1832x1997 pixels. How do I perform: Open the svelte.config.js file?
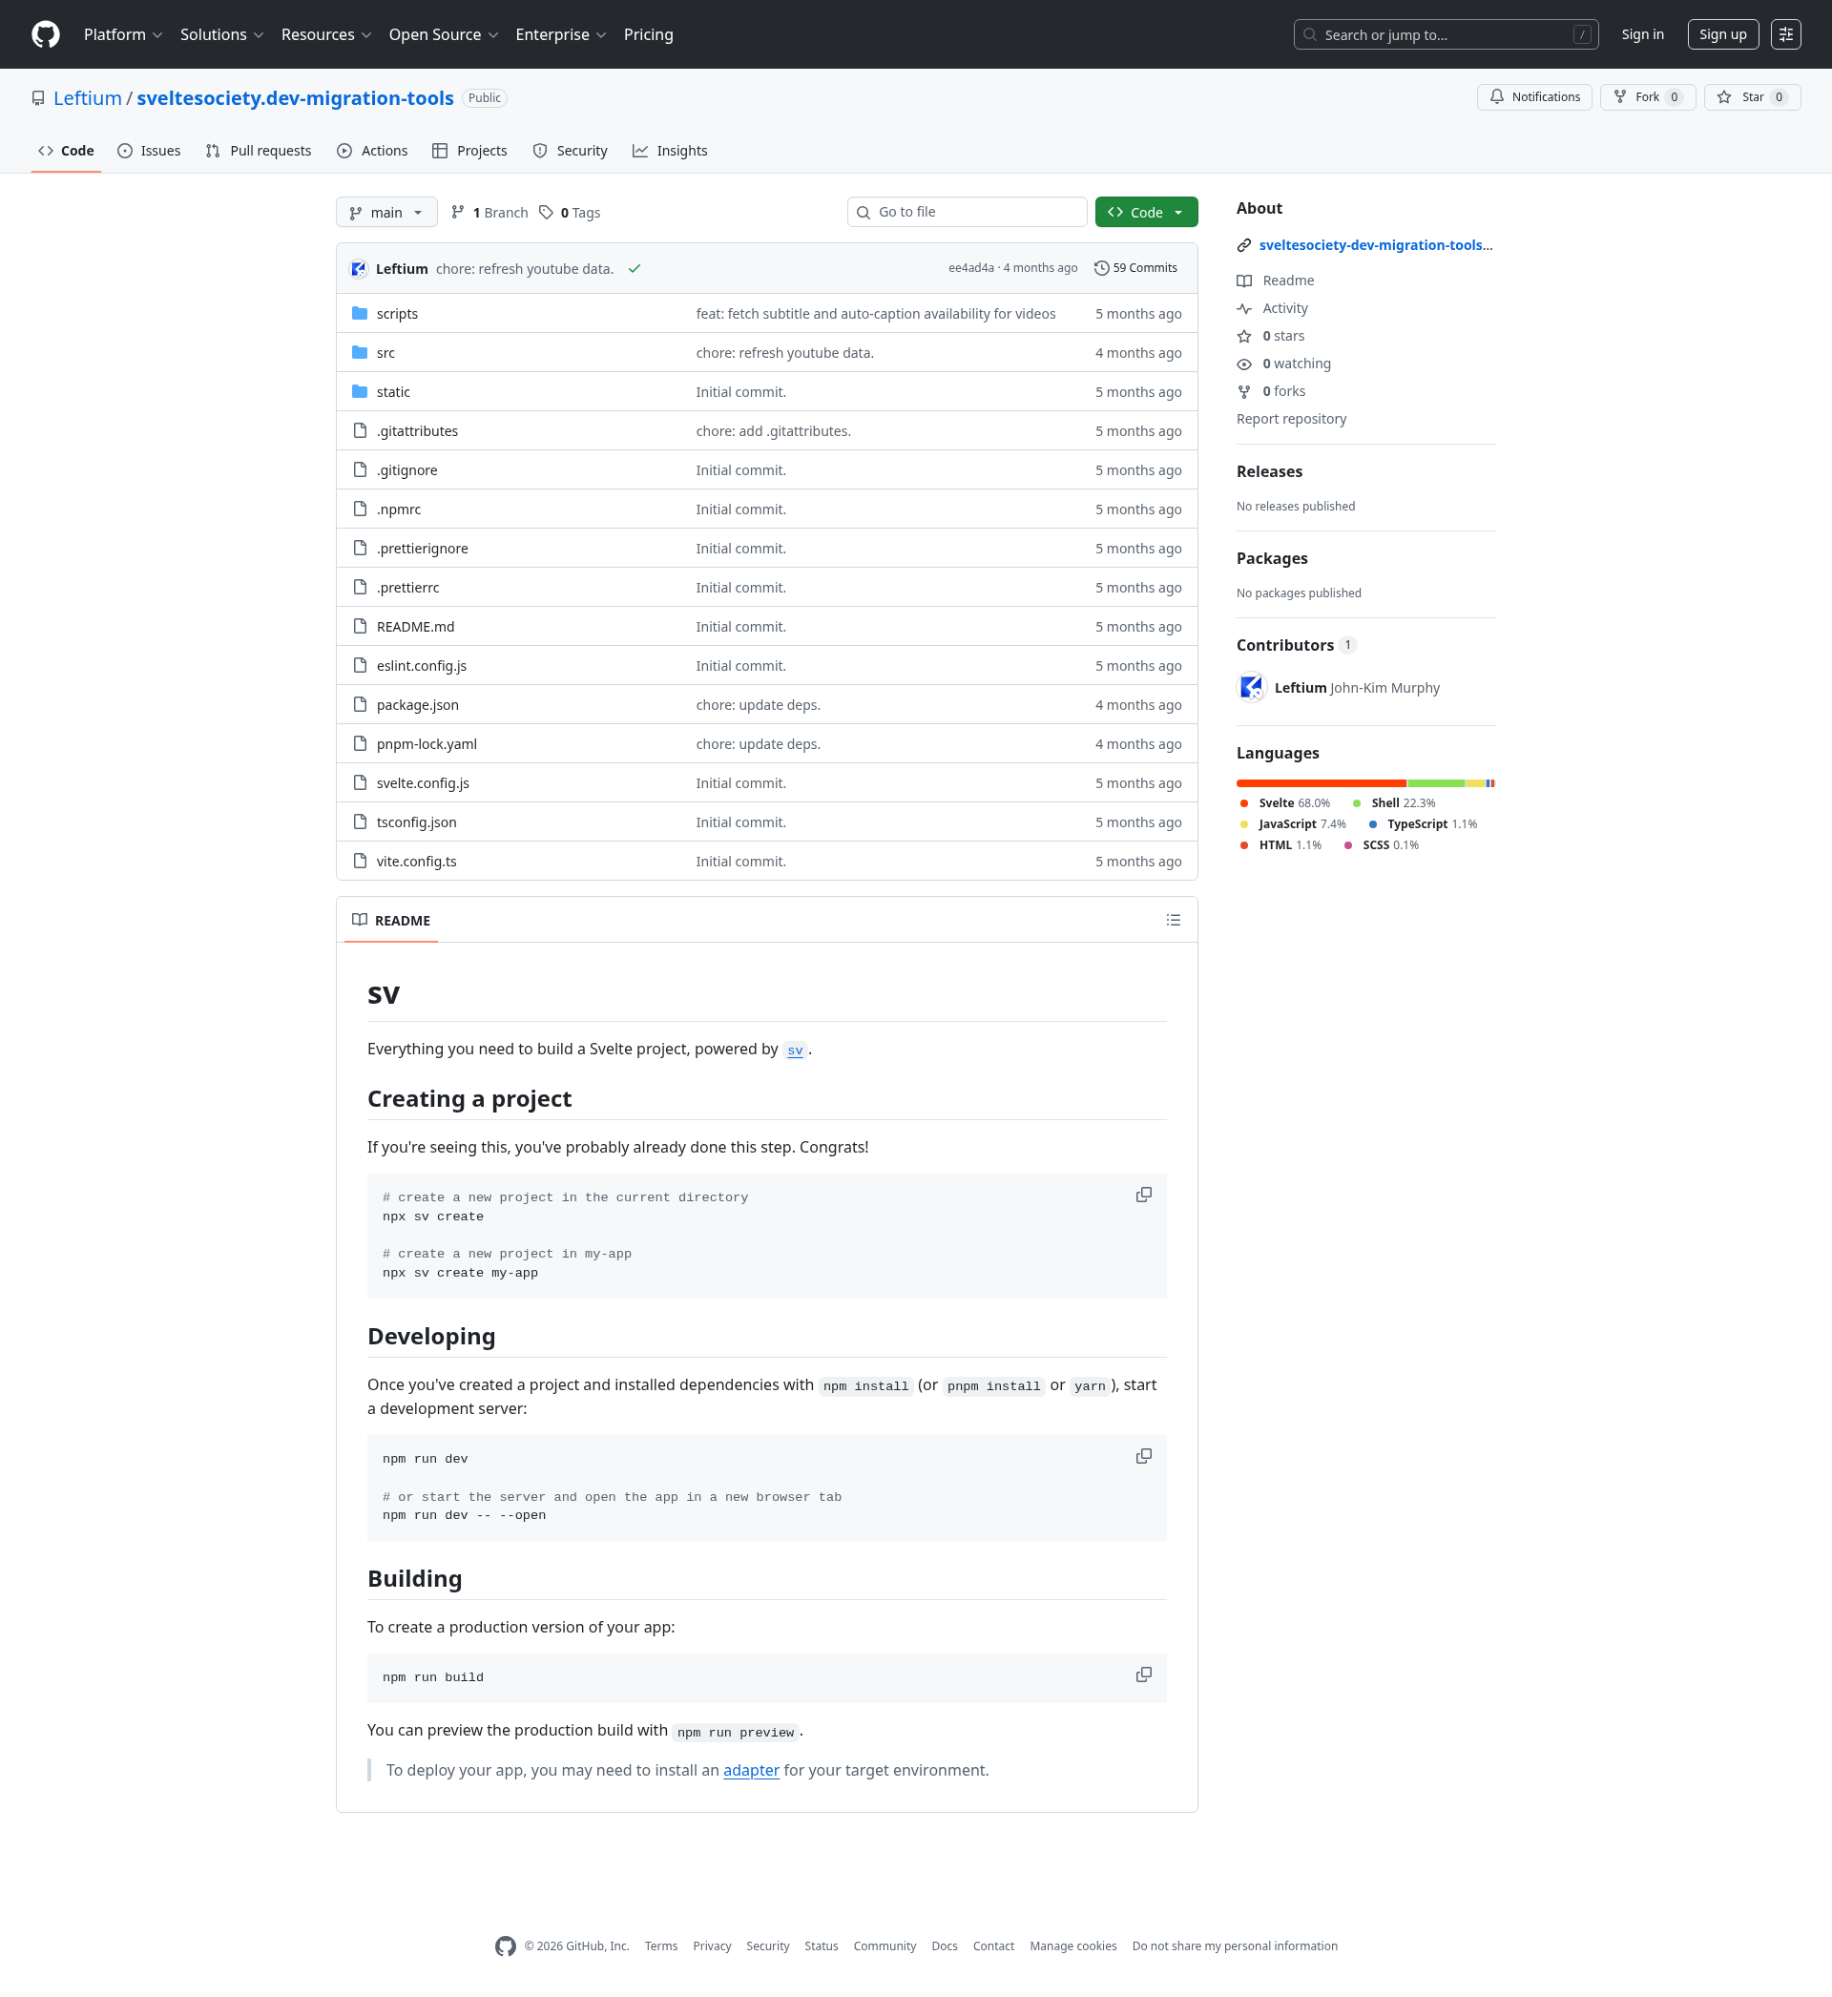(x=423, y=784)
